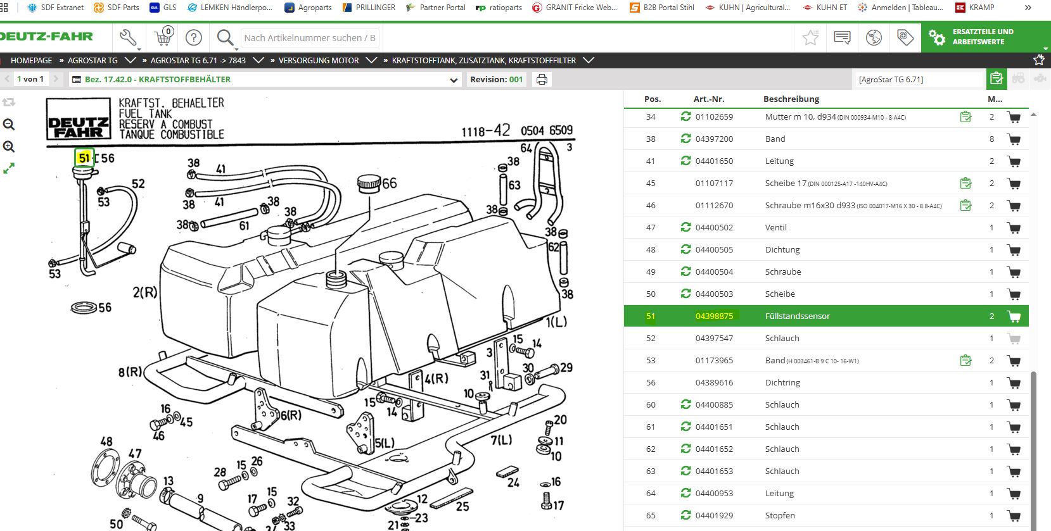Expand the AGROSTAR TG breadcrumb chevron
This screenshot has width=1051, height=531.
131,61
